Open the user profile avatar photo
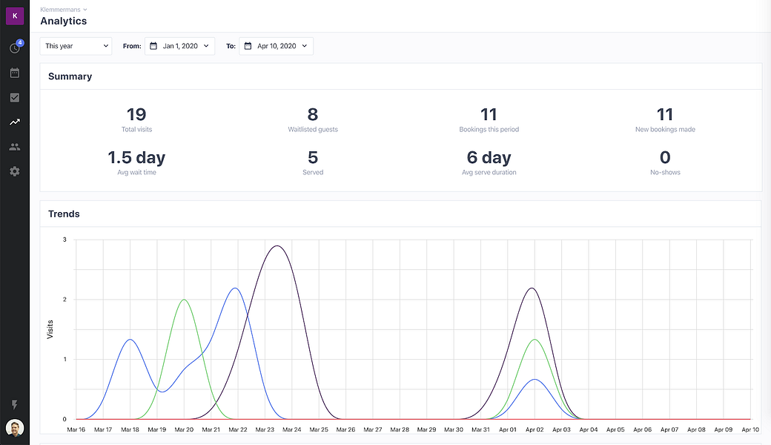771x445 pixels. [15, 428]
